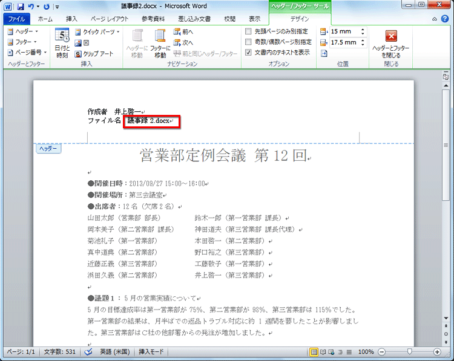Select Web Layout view icon
The width and height of the screenshot is (454, 361).
[x=332, y=352]
